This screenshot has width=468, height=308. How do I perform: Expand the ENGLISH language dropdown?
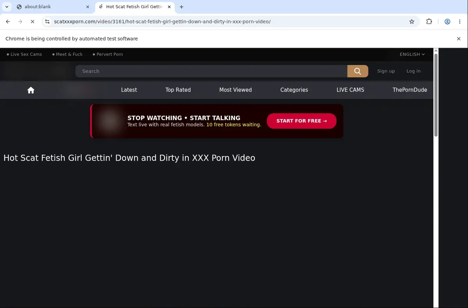(412, 54)
